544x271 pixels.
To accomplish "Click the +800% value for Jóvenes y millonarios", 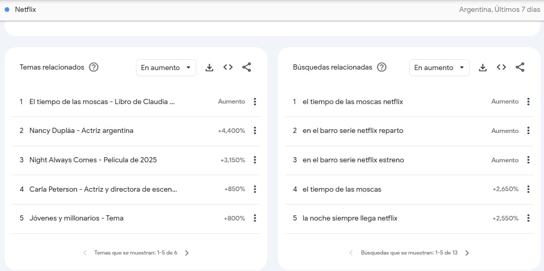I will click(x=235, y=218).
